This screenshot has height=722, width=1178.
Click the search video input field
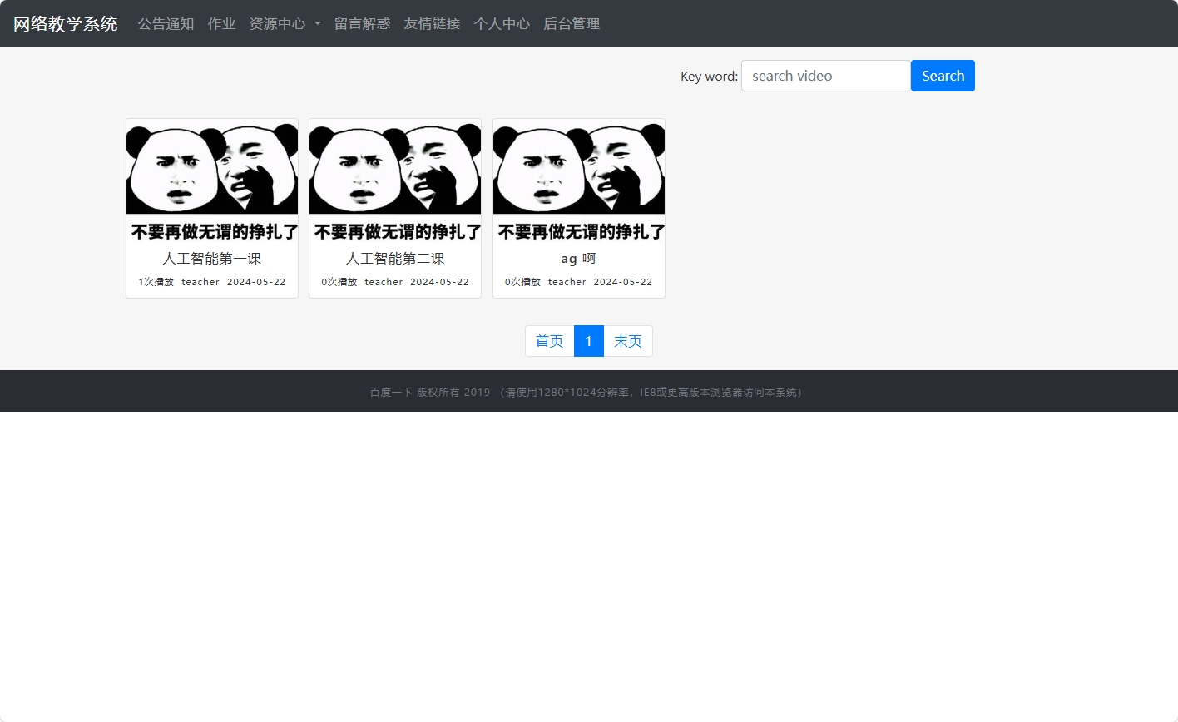[x=825, y=76]
